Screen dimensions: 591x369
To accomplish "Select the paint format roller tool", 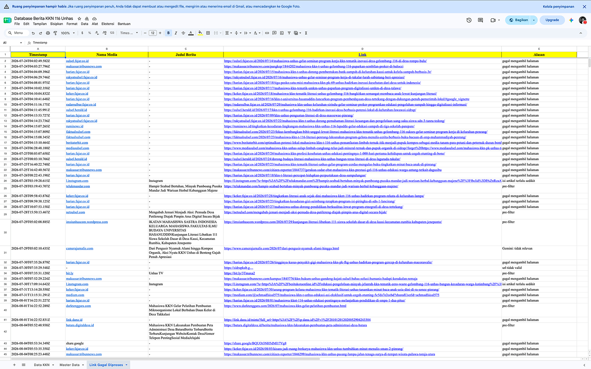I will point(55,33).
